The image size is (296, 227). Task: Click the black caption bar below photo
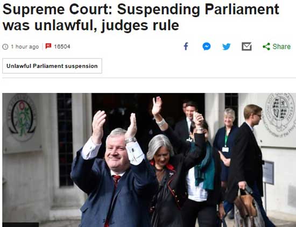[20, 225]
